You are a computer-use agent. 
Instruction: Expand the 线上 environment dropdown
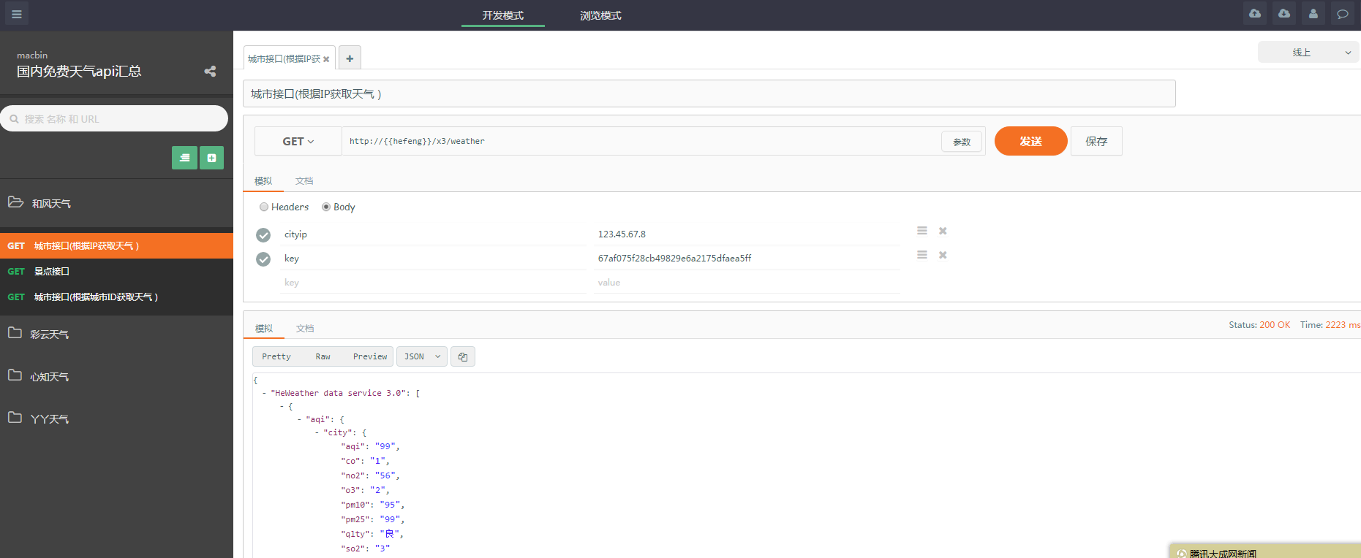tap(1308, 52)
